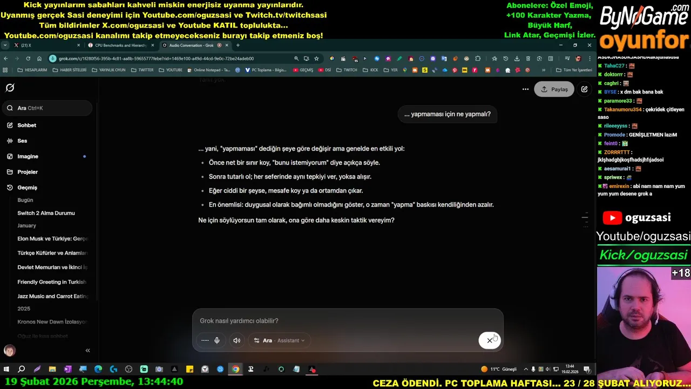Open the tab search dropdown arrow

5,45
